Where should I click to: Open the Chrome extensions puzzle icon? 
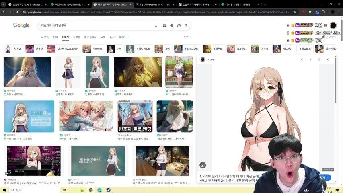[x=323, y=12]
